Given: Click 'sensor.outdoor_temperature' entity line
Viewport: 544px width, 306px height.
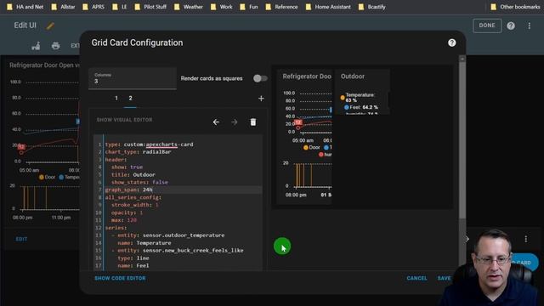Looking at the screenshot, I should pyautogui.click(x=168, y=235).
